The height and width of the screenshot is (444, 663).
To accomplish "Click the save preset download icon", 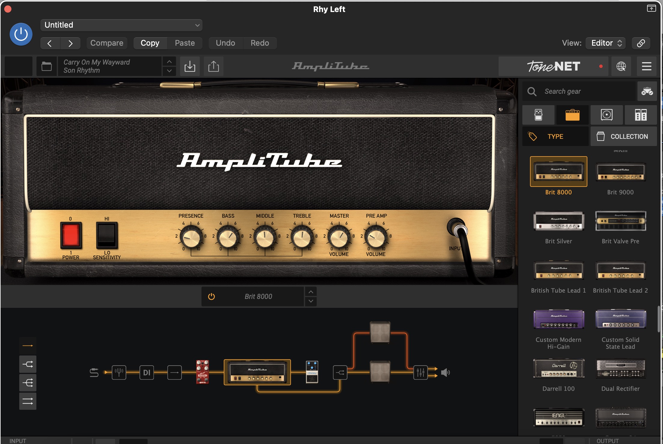I will 190,66.
